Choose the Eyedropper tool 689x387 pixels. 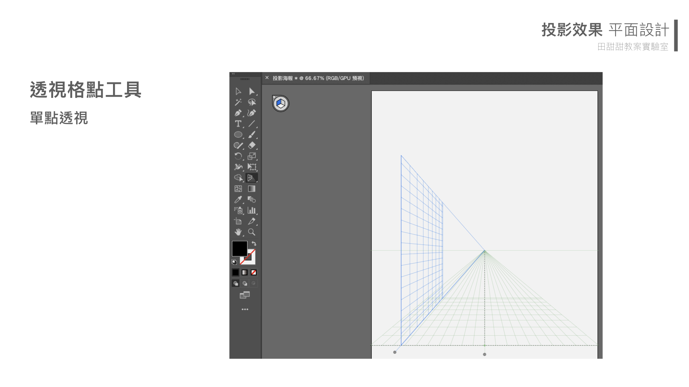tap(238, 200)
